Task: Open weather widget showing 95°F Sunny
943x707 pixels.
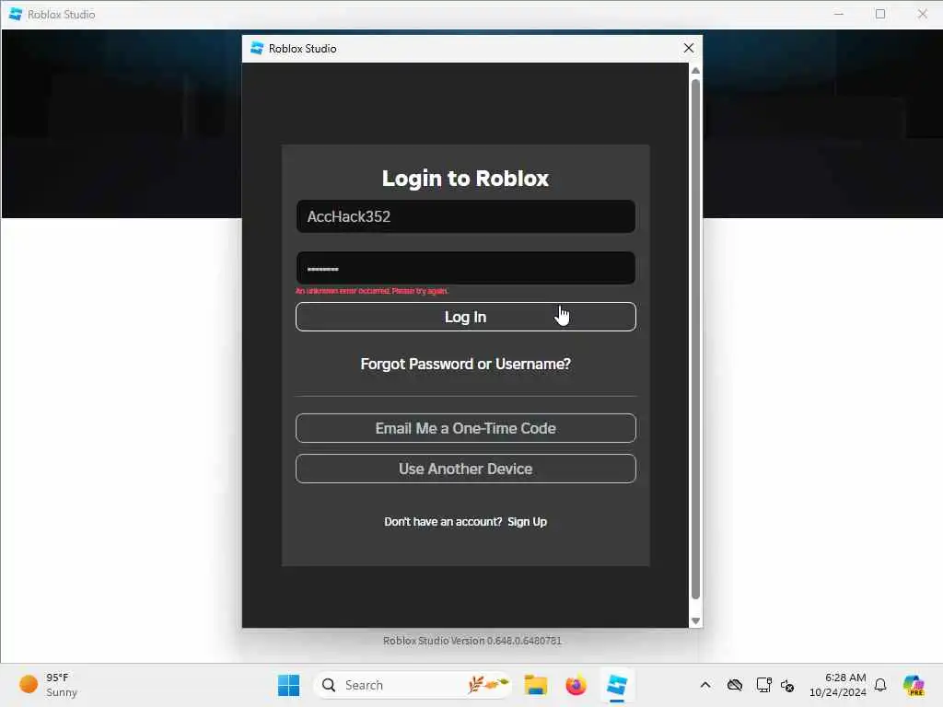Action: (x=48, y=685)
